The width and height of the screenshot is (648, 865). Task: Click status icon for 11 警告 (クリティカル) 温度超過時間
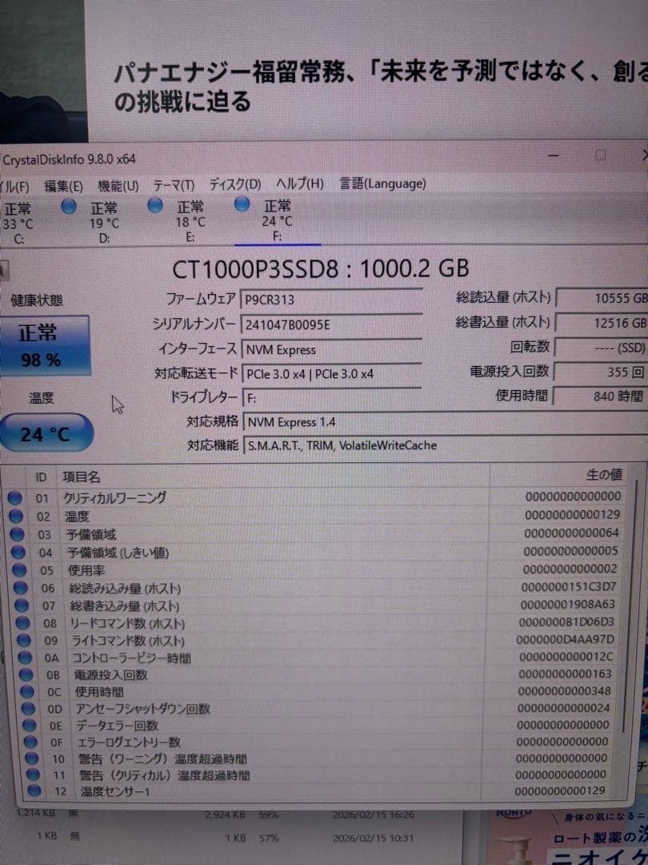click(x=33, y=774)
